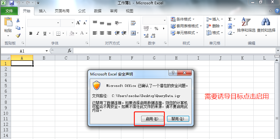Toggle Italic formatting

pyautogui.click(x=38, y=33)
